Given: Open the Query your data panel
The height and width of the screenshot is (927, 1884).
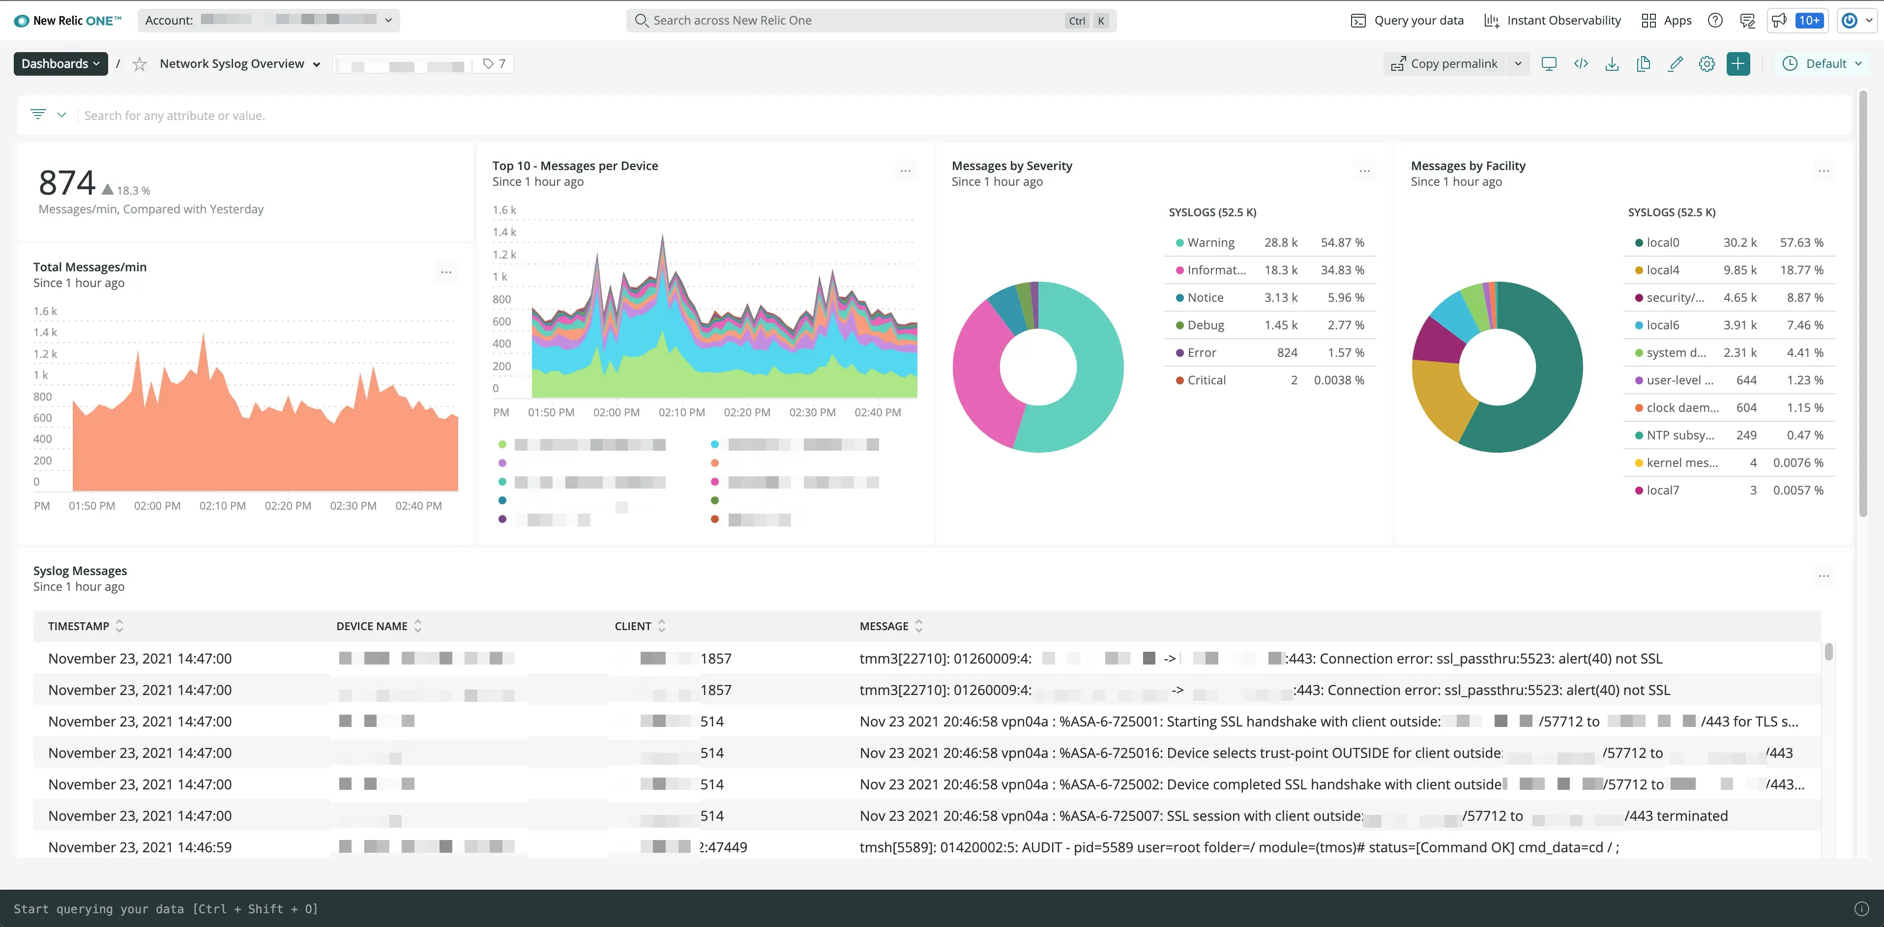Looking at the screenshot, I should pos(1407,20).
